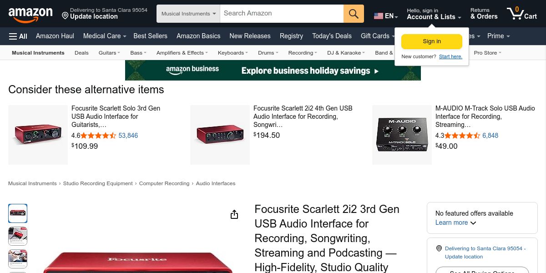
Task: Click the share icon above product image
Action: 234,214
